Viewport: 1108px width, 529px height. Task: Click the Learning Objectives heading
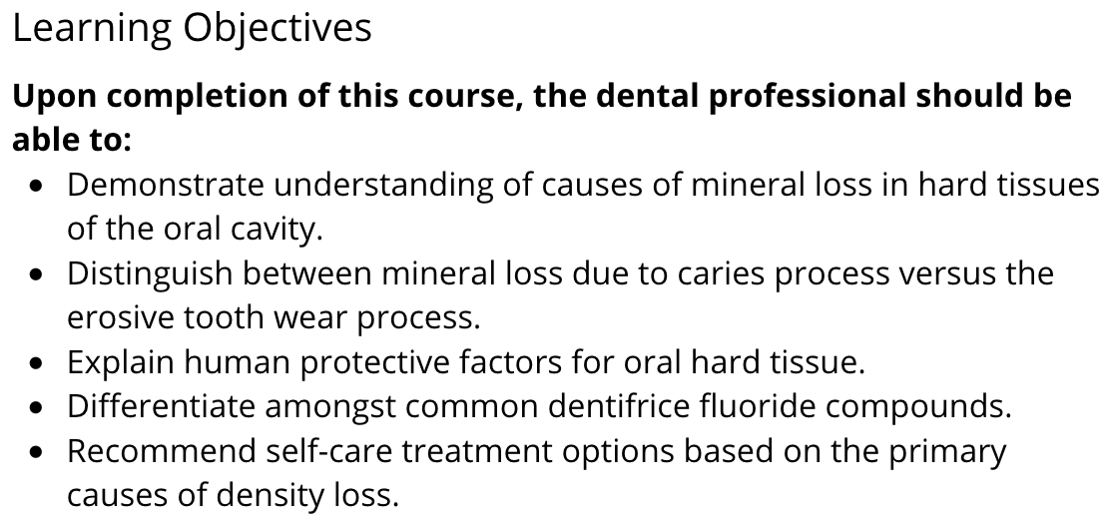click(193, 30)
